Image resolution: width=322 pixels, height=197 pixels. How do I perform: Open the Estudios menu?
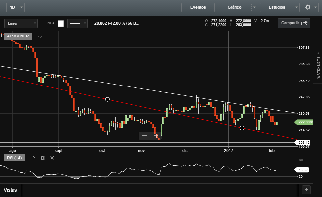click(x=277, y=7)
